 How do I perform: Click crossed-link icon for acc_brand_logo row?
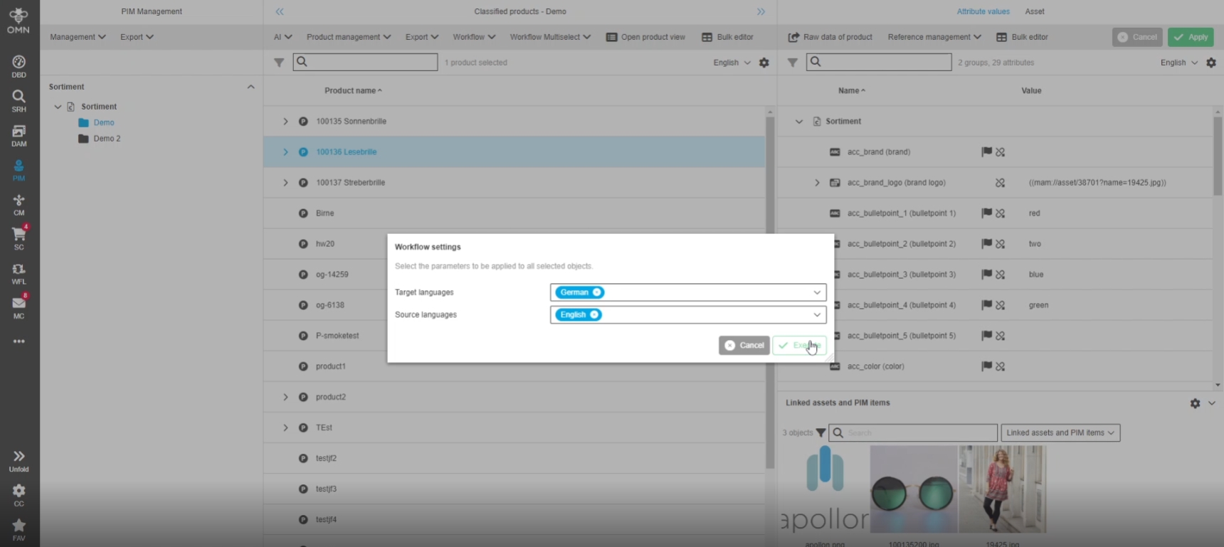(x=1001, y=183)
